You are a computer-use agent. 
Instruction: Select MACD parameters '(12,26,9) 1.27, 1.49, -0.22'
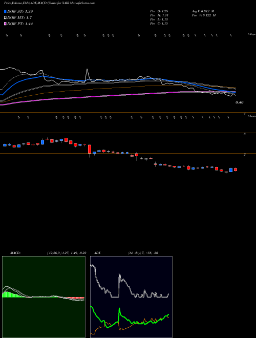pos(67,253)
